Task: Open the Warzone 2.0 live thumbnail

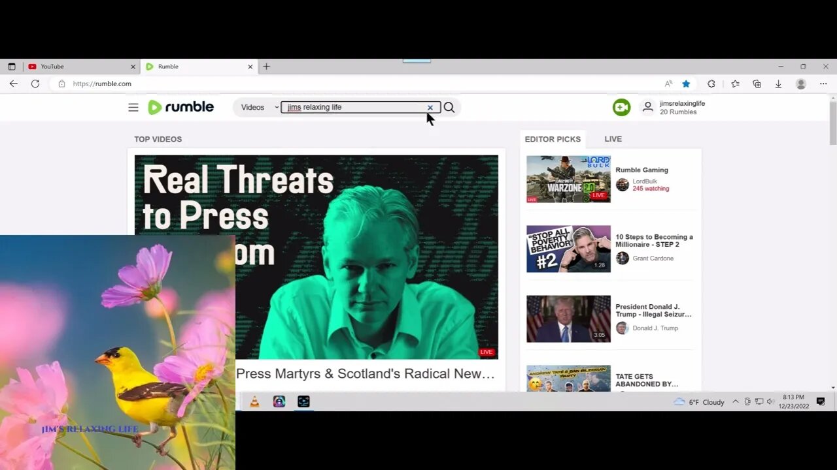Action: [x=568, y=179]
